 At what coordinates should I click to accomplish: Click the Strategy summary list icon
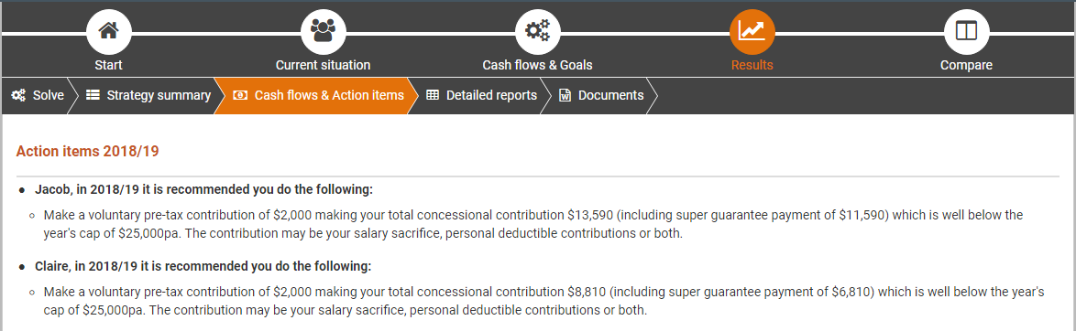click(x=93, y=95)
